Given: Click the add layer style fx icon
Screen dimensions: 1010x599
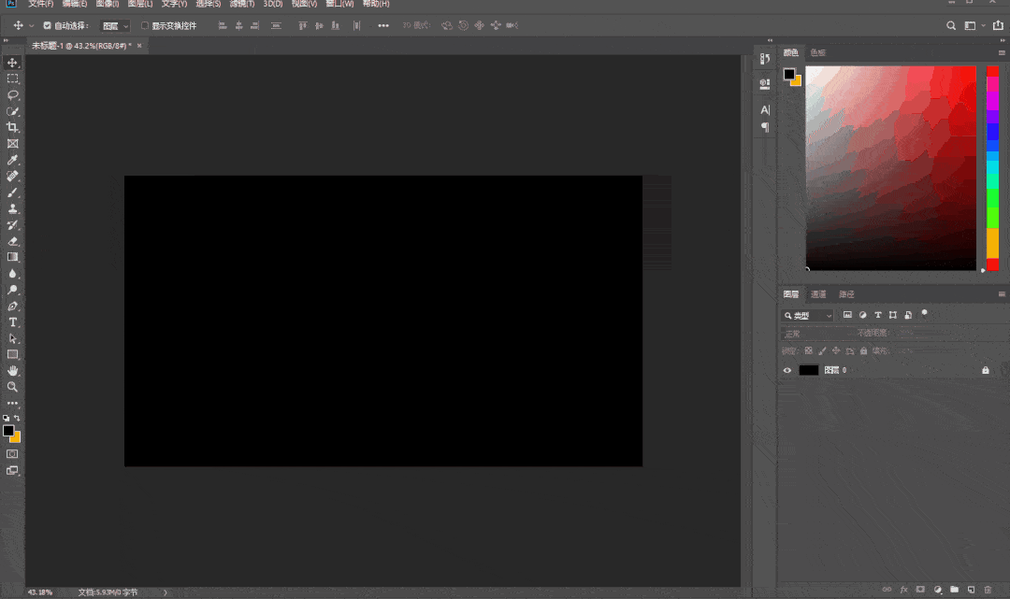Looking at the screenshot, I should coord(903,590).
